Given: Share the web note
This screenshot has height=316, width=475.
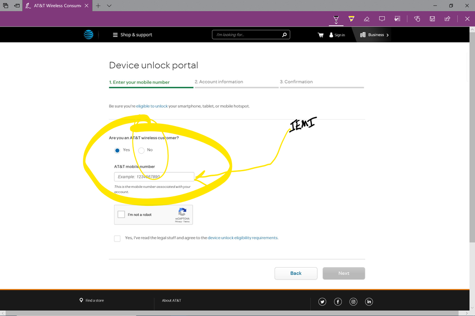Looking at the screenshot, I should click(447, 19).
